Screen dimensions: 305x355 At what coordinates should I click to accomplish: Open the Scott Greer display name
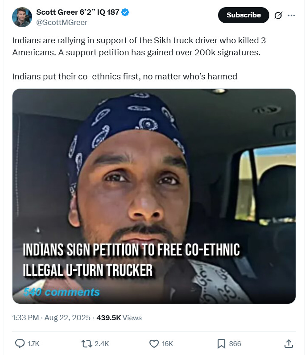[x=78, y=12]
